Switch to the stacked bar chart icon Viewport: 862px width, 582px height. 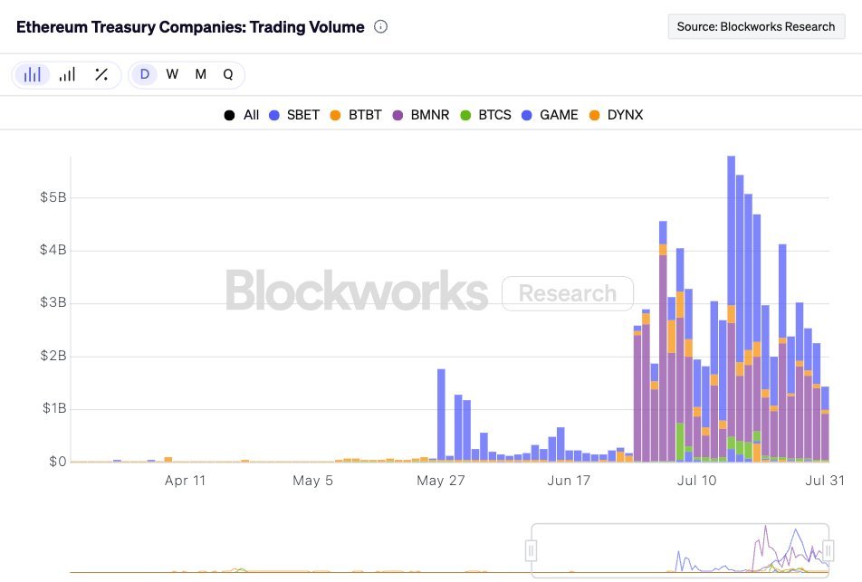[67, 74]
